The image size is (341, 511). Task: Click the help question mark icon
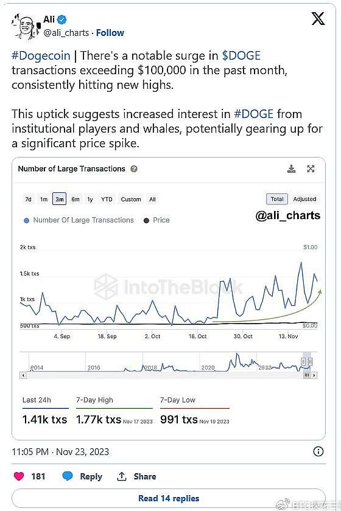(x=134, y=169)
